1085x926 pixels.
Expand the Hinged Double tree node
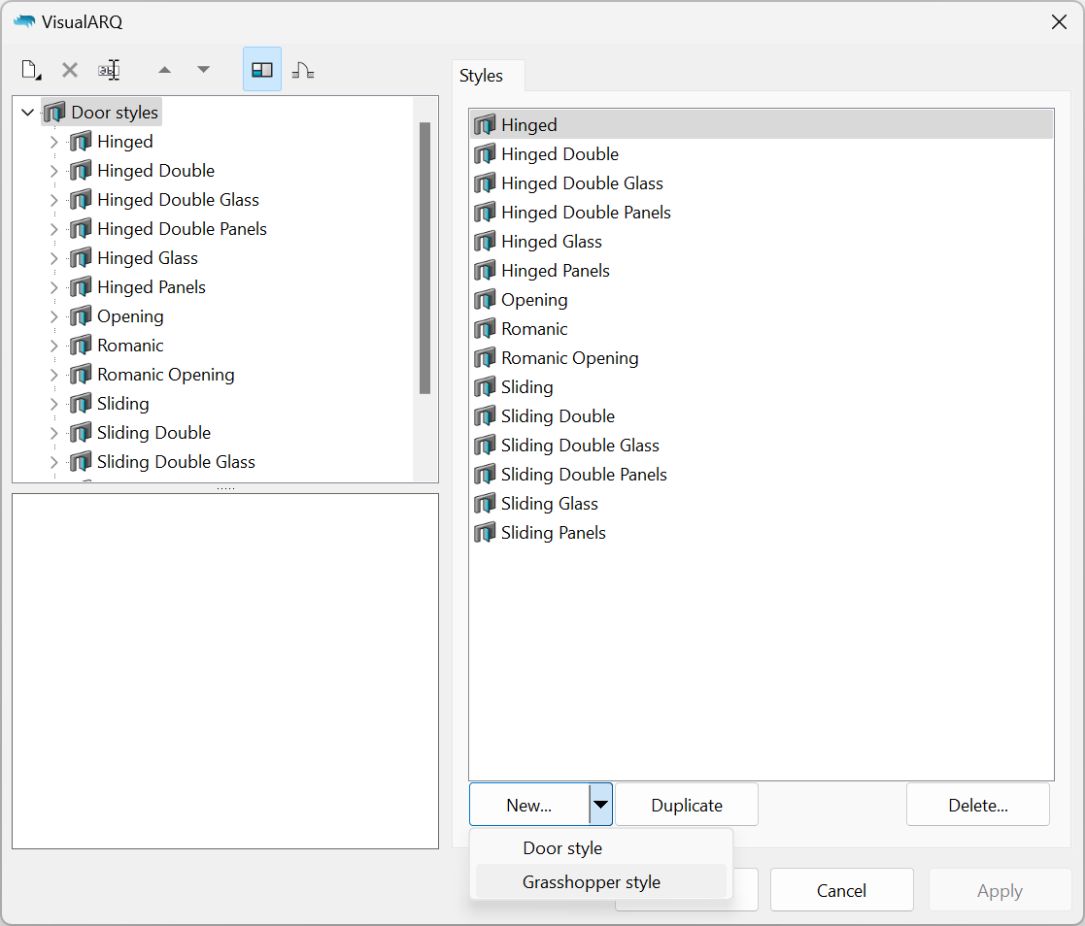(54, 171)
